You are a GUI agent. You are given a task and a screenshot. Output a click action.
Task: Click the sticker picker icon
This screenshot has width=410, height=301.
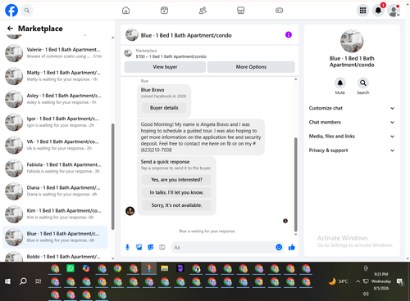click(x=151, y=247)
